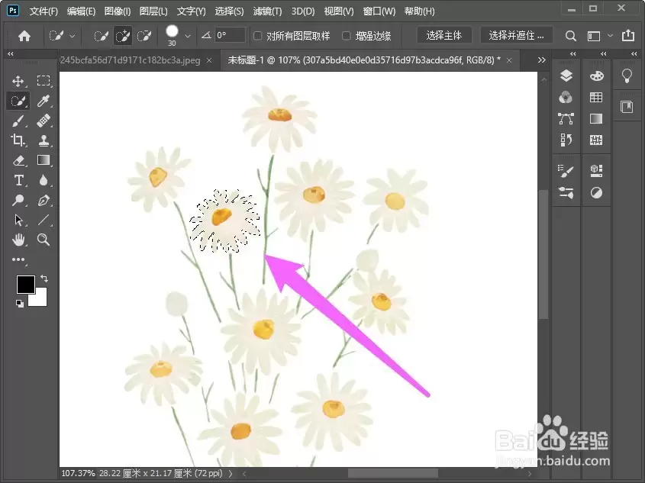This screenshot has height=483, width=645.
Task: Click the Search magnifier in options bar
Action: point(570,36)
